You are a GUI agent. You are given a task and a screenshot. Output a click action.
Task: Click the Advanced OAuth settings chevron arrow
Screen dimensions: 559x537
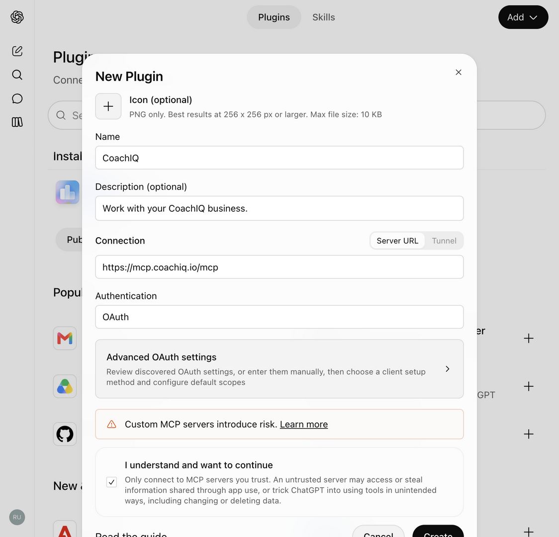point(447,369)
